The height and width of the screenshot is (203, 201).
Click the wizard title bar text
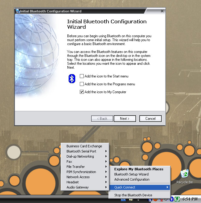coord(51,11)
